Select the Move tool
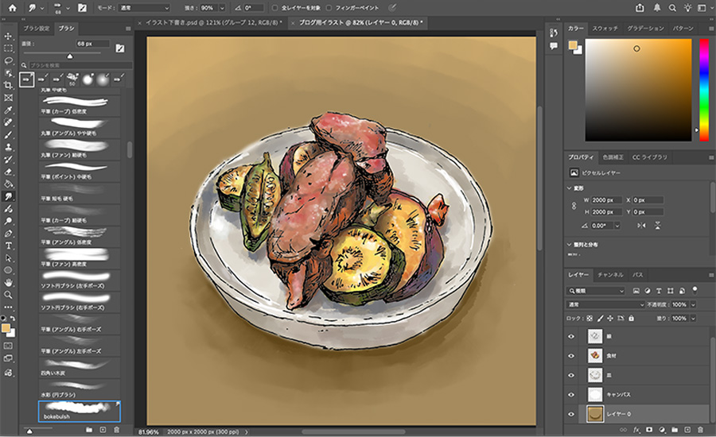This screenshot has width=716, height=437. [x=8, y=36]
